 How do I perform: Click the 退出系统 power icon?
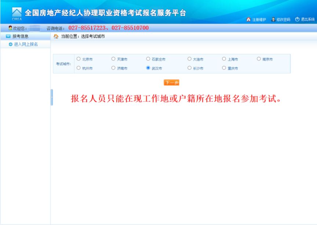(297, 19)
